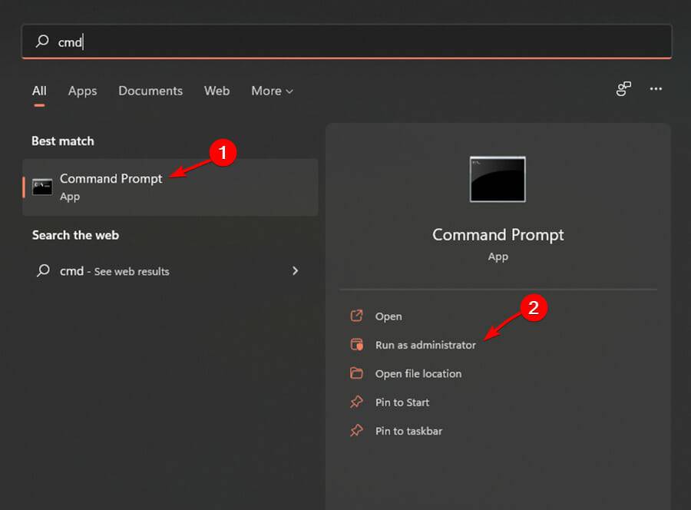This screenshot has height=510, width=691.
Task: Click the Pin to taskbar pin icon
Action: [x=356, y=431]
